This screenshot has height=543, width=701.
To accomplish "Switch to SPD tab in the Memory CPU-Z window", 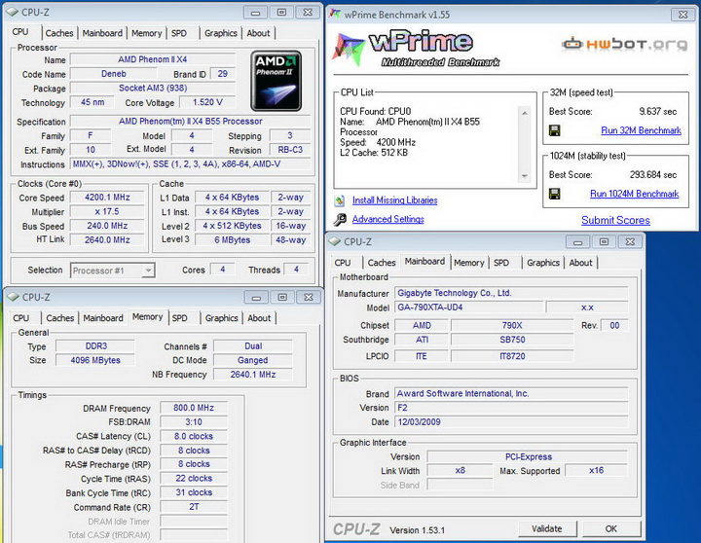I will (x=180, y=318).
